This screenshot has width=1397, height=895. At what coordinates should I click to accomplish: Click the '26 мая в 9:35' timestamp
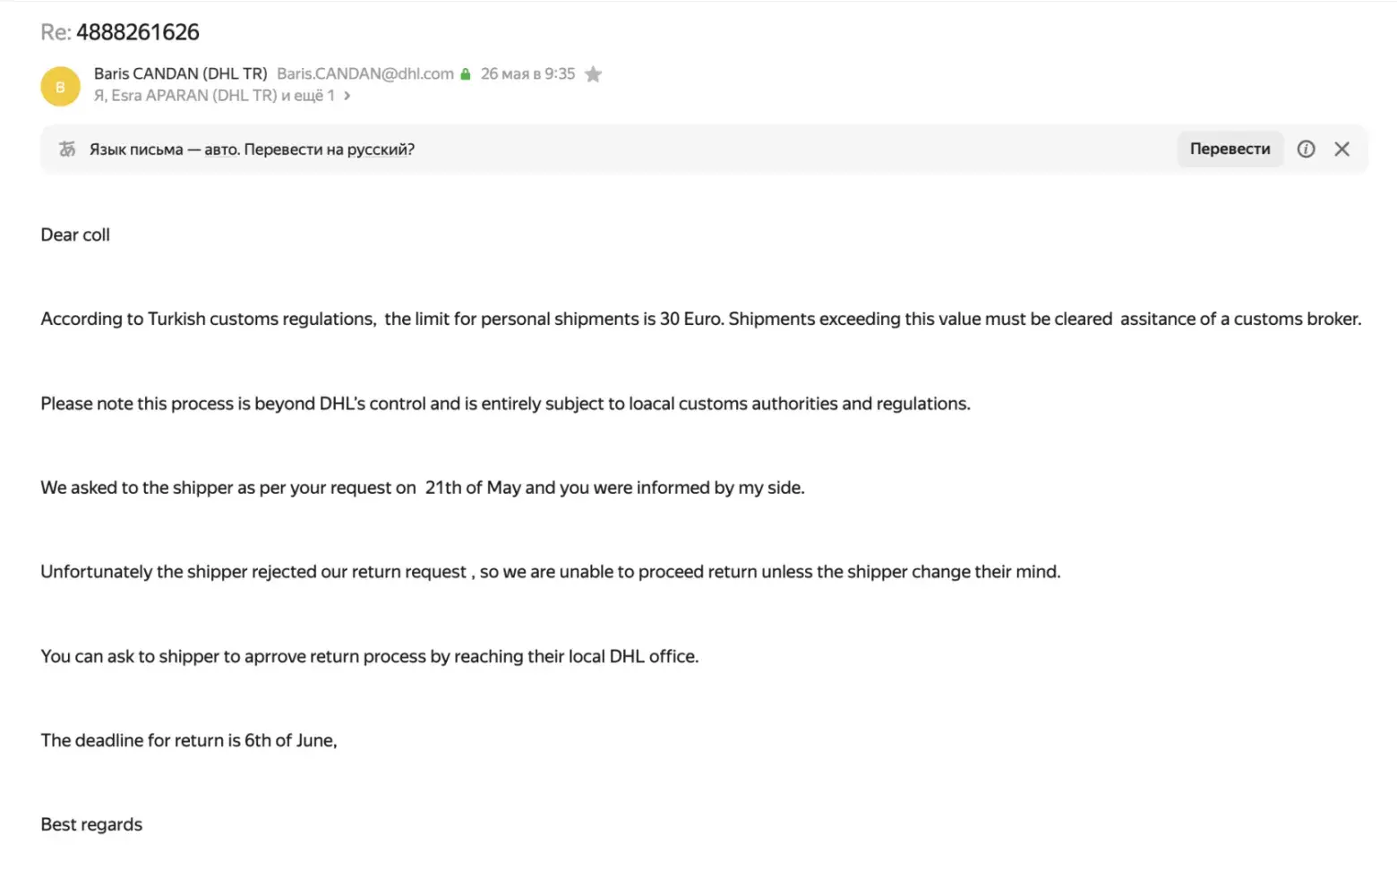pos(527,74)
